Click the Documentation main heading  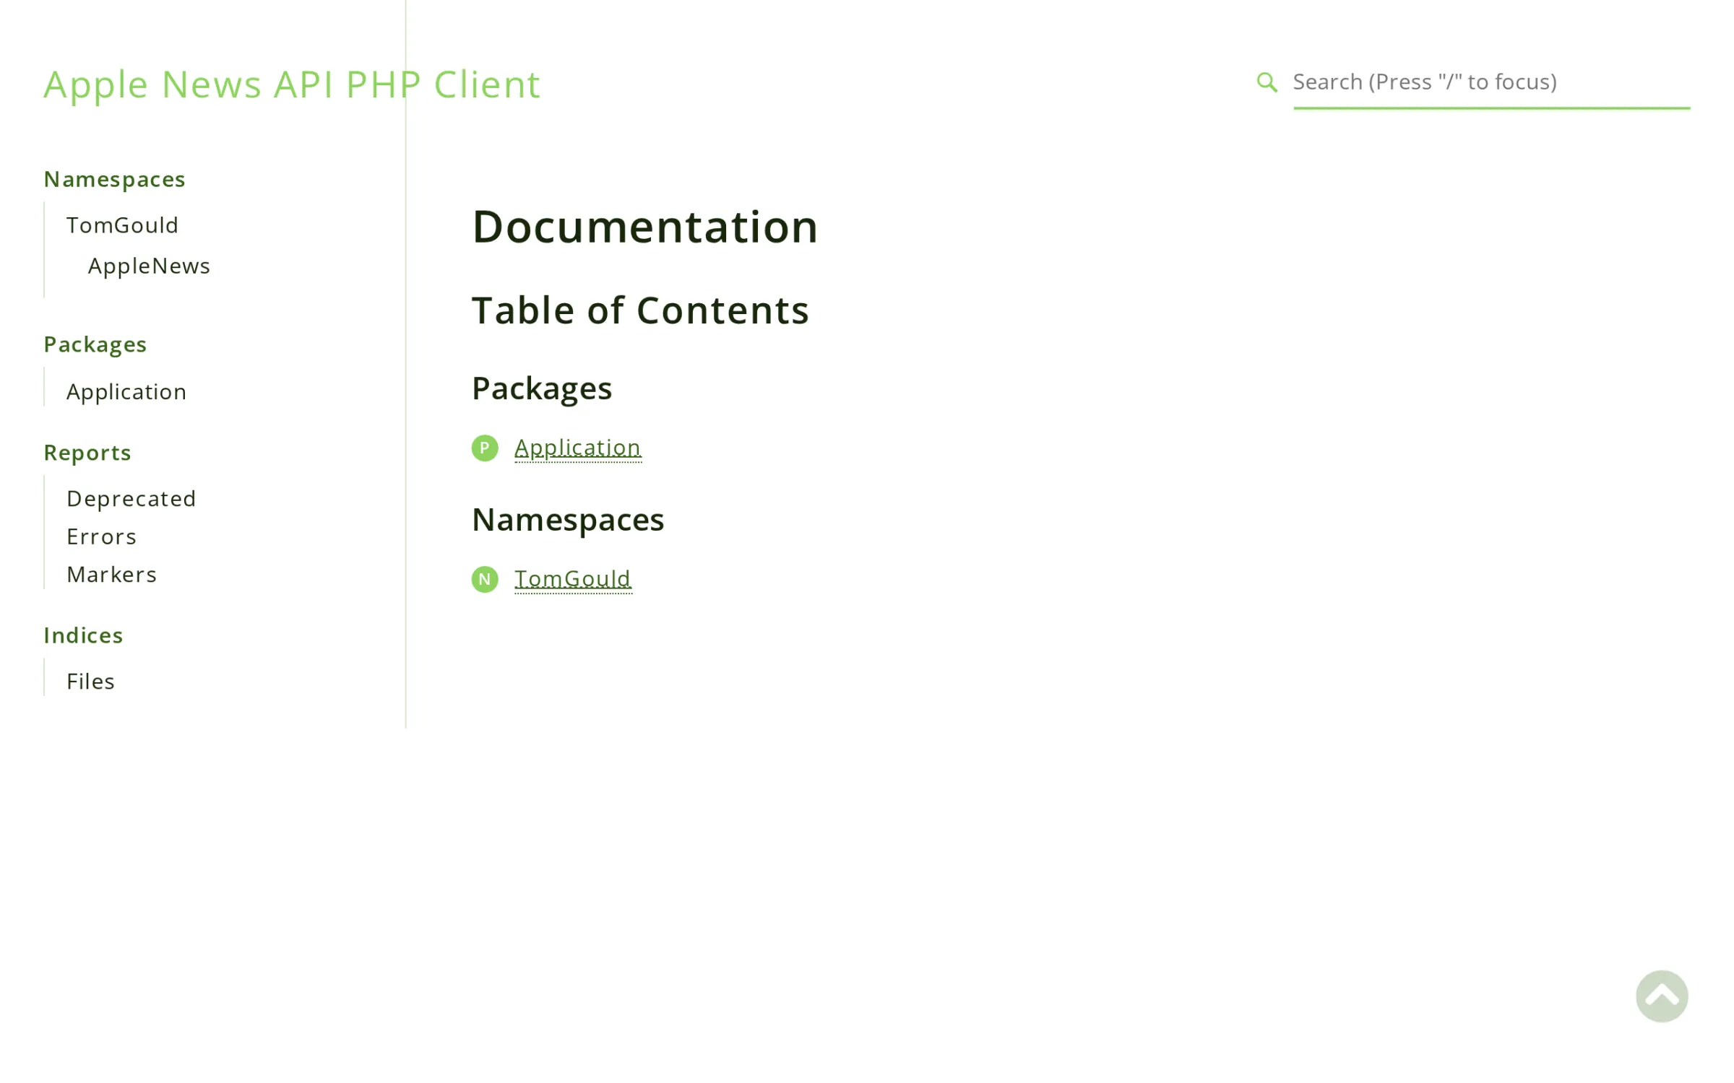[644, 227]
